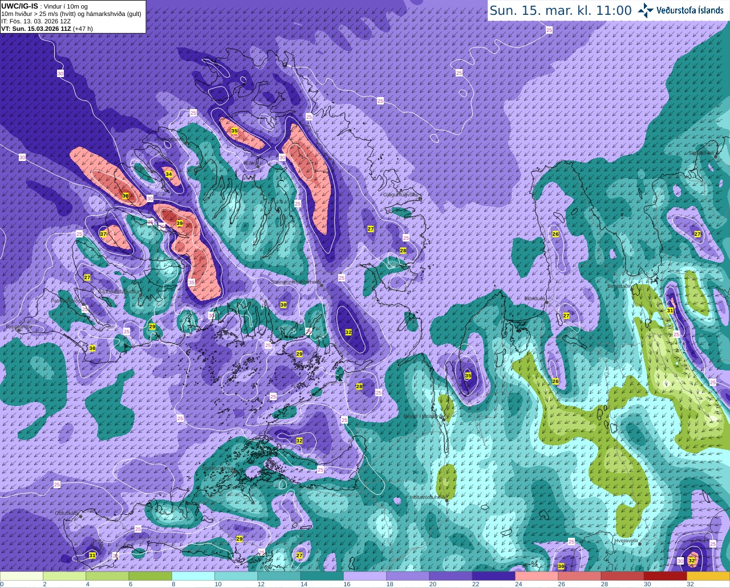Select the IT: Fös. 13. 03. 2026 12Z line
Screen dimensions: 730x588
click(36, 21)
